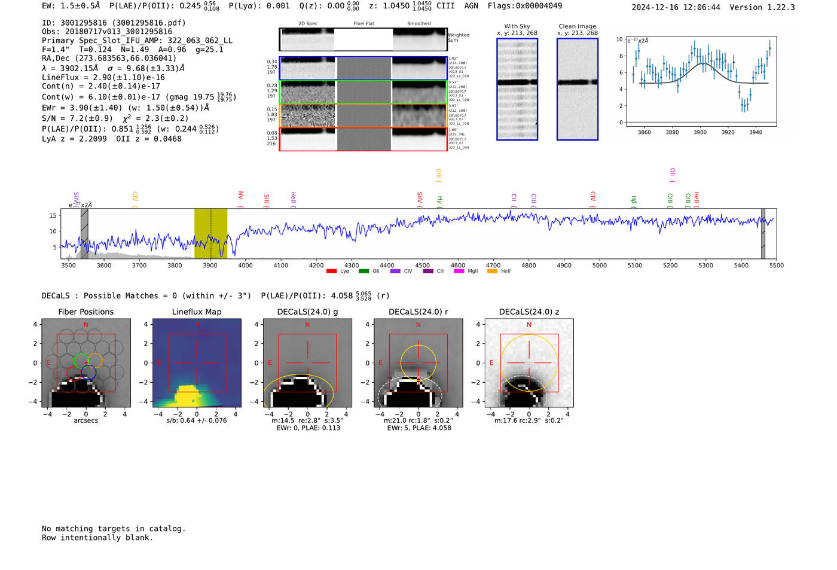Click the 'LyA z = 2.2099' text

[74, 139]
